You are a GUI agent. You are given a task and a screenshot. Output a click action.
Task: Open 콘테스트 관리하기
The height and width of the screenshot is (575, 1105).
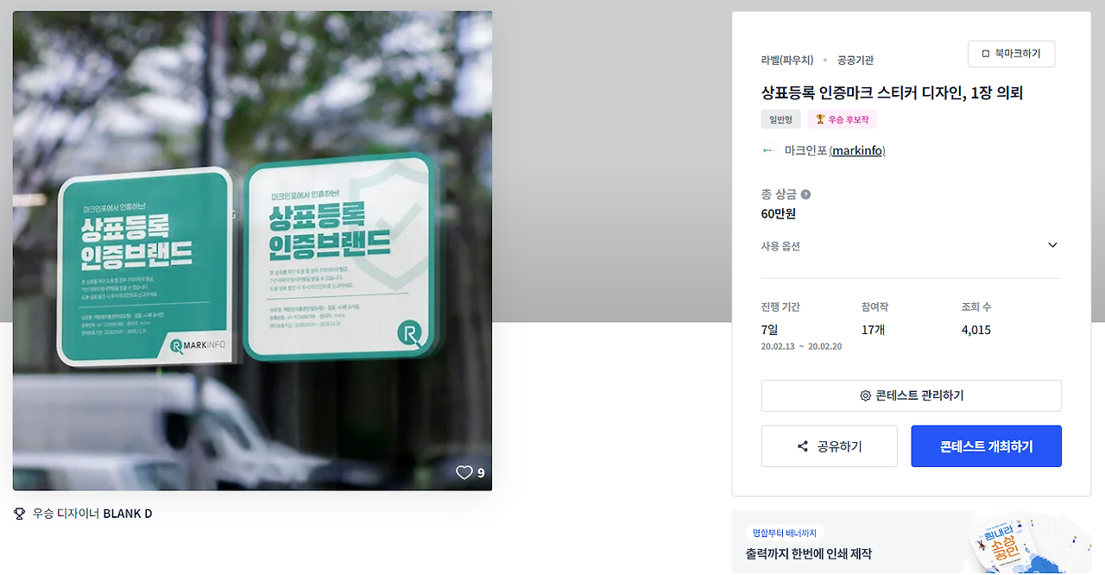click(x=911, y=395)
